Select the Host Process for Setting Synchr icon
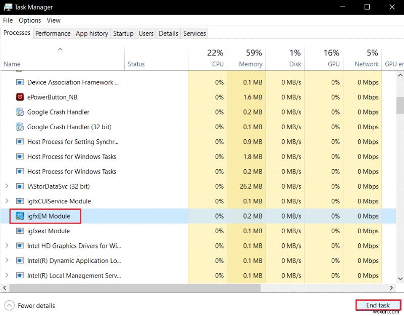Viewport: 404px width, 316px height. (x=19, y=142)
